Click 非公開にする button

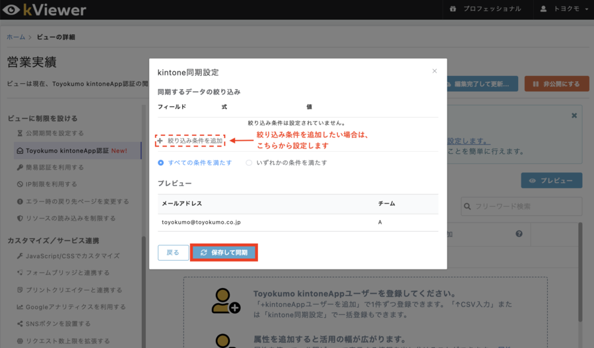point(556,84)
